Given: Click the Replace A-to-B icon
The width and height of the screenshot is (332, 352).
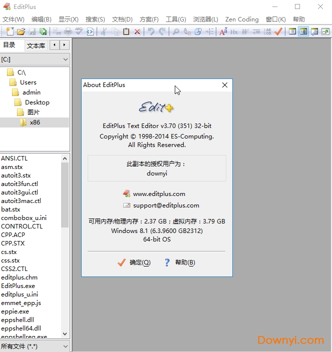Looking at the screenshot, I should pos(187,31).
